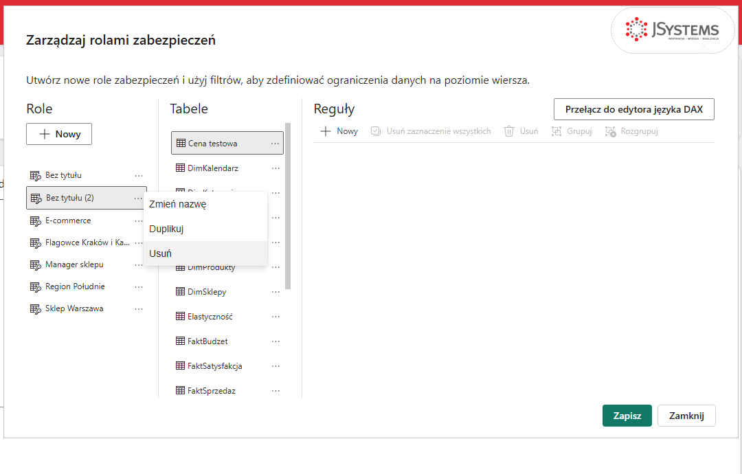Open the ellipsis menu for Sklep Warszawa
This screenshot has height=474, width=742.
pyautogui.click(x=139, y=309)
